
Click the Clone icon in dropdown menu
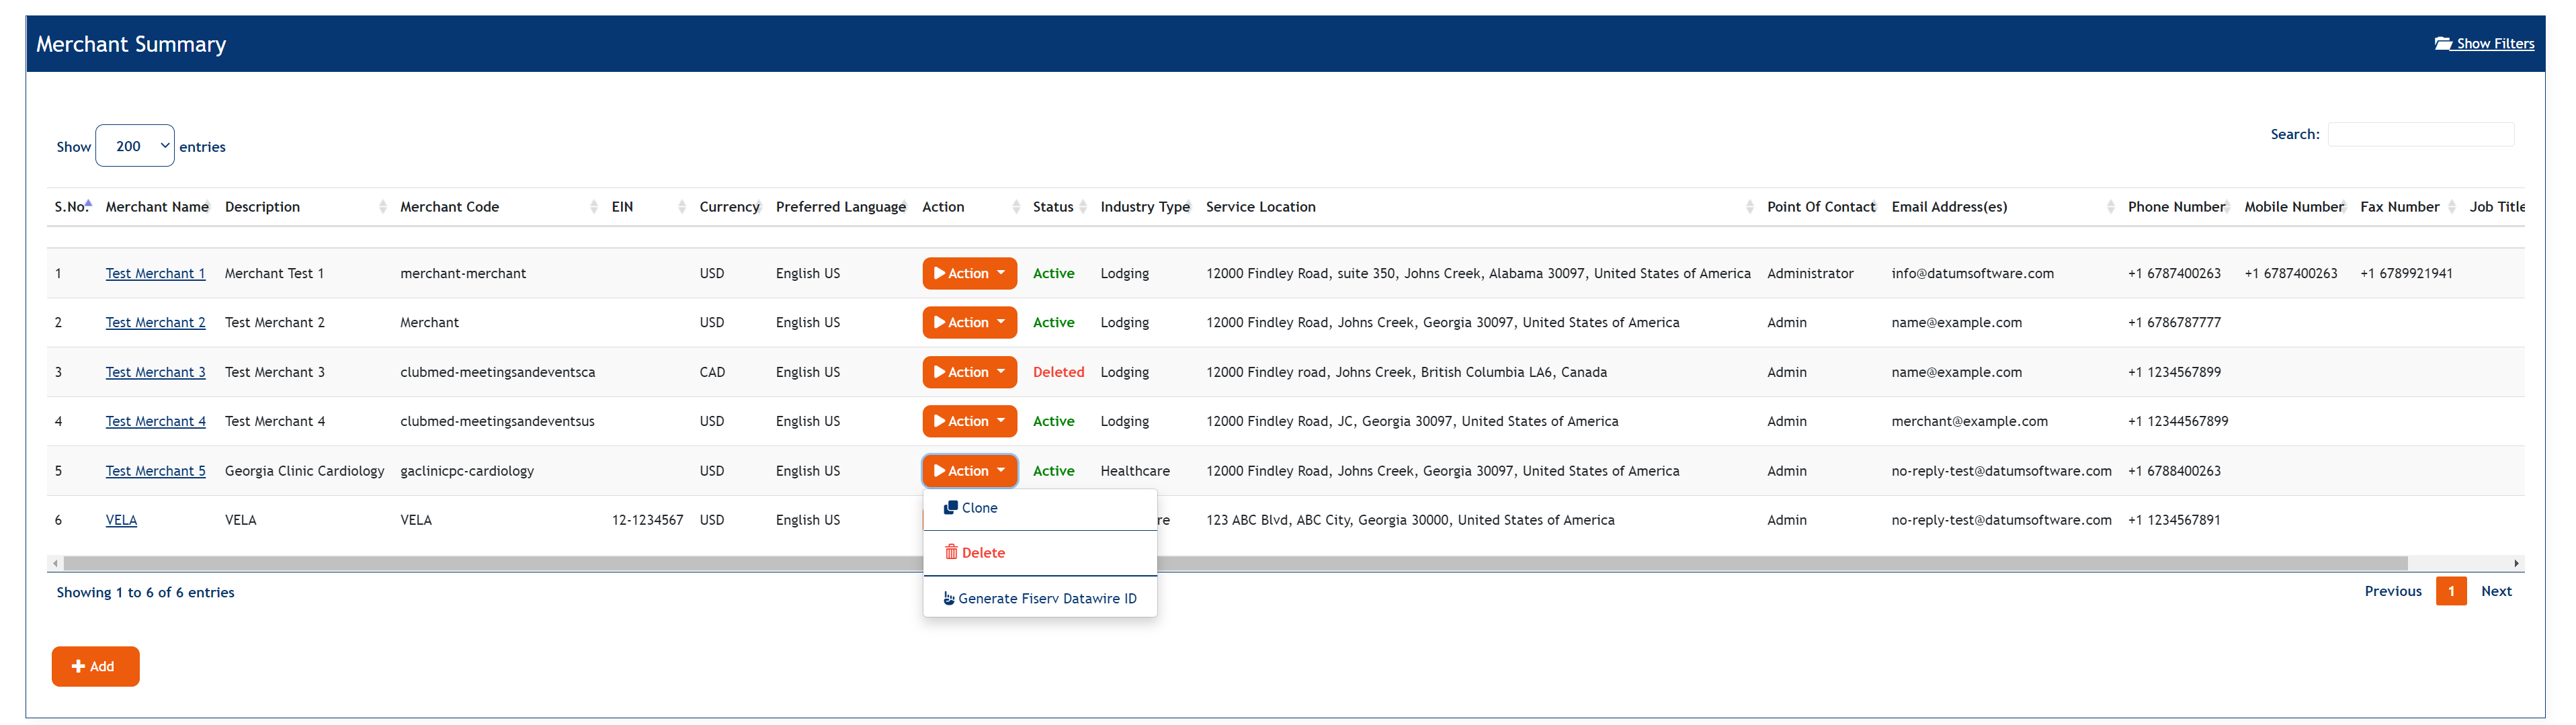[x=950, y=508]
